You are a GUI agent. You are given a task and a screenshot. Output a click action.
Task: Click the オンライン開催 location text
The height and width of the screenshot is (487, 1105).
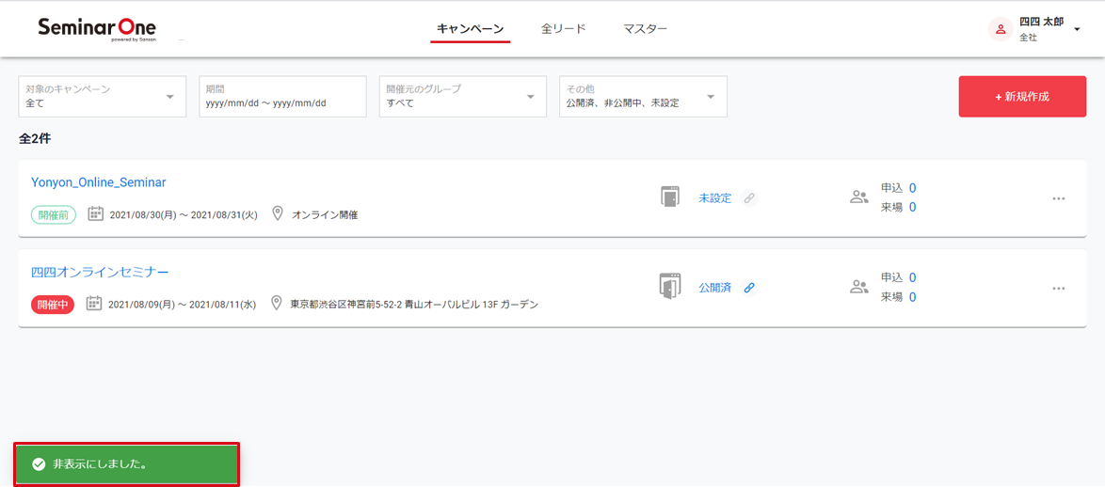tap(325, 214)
